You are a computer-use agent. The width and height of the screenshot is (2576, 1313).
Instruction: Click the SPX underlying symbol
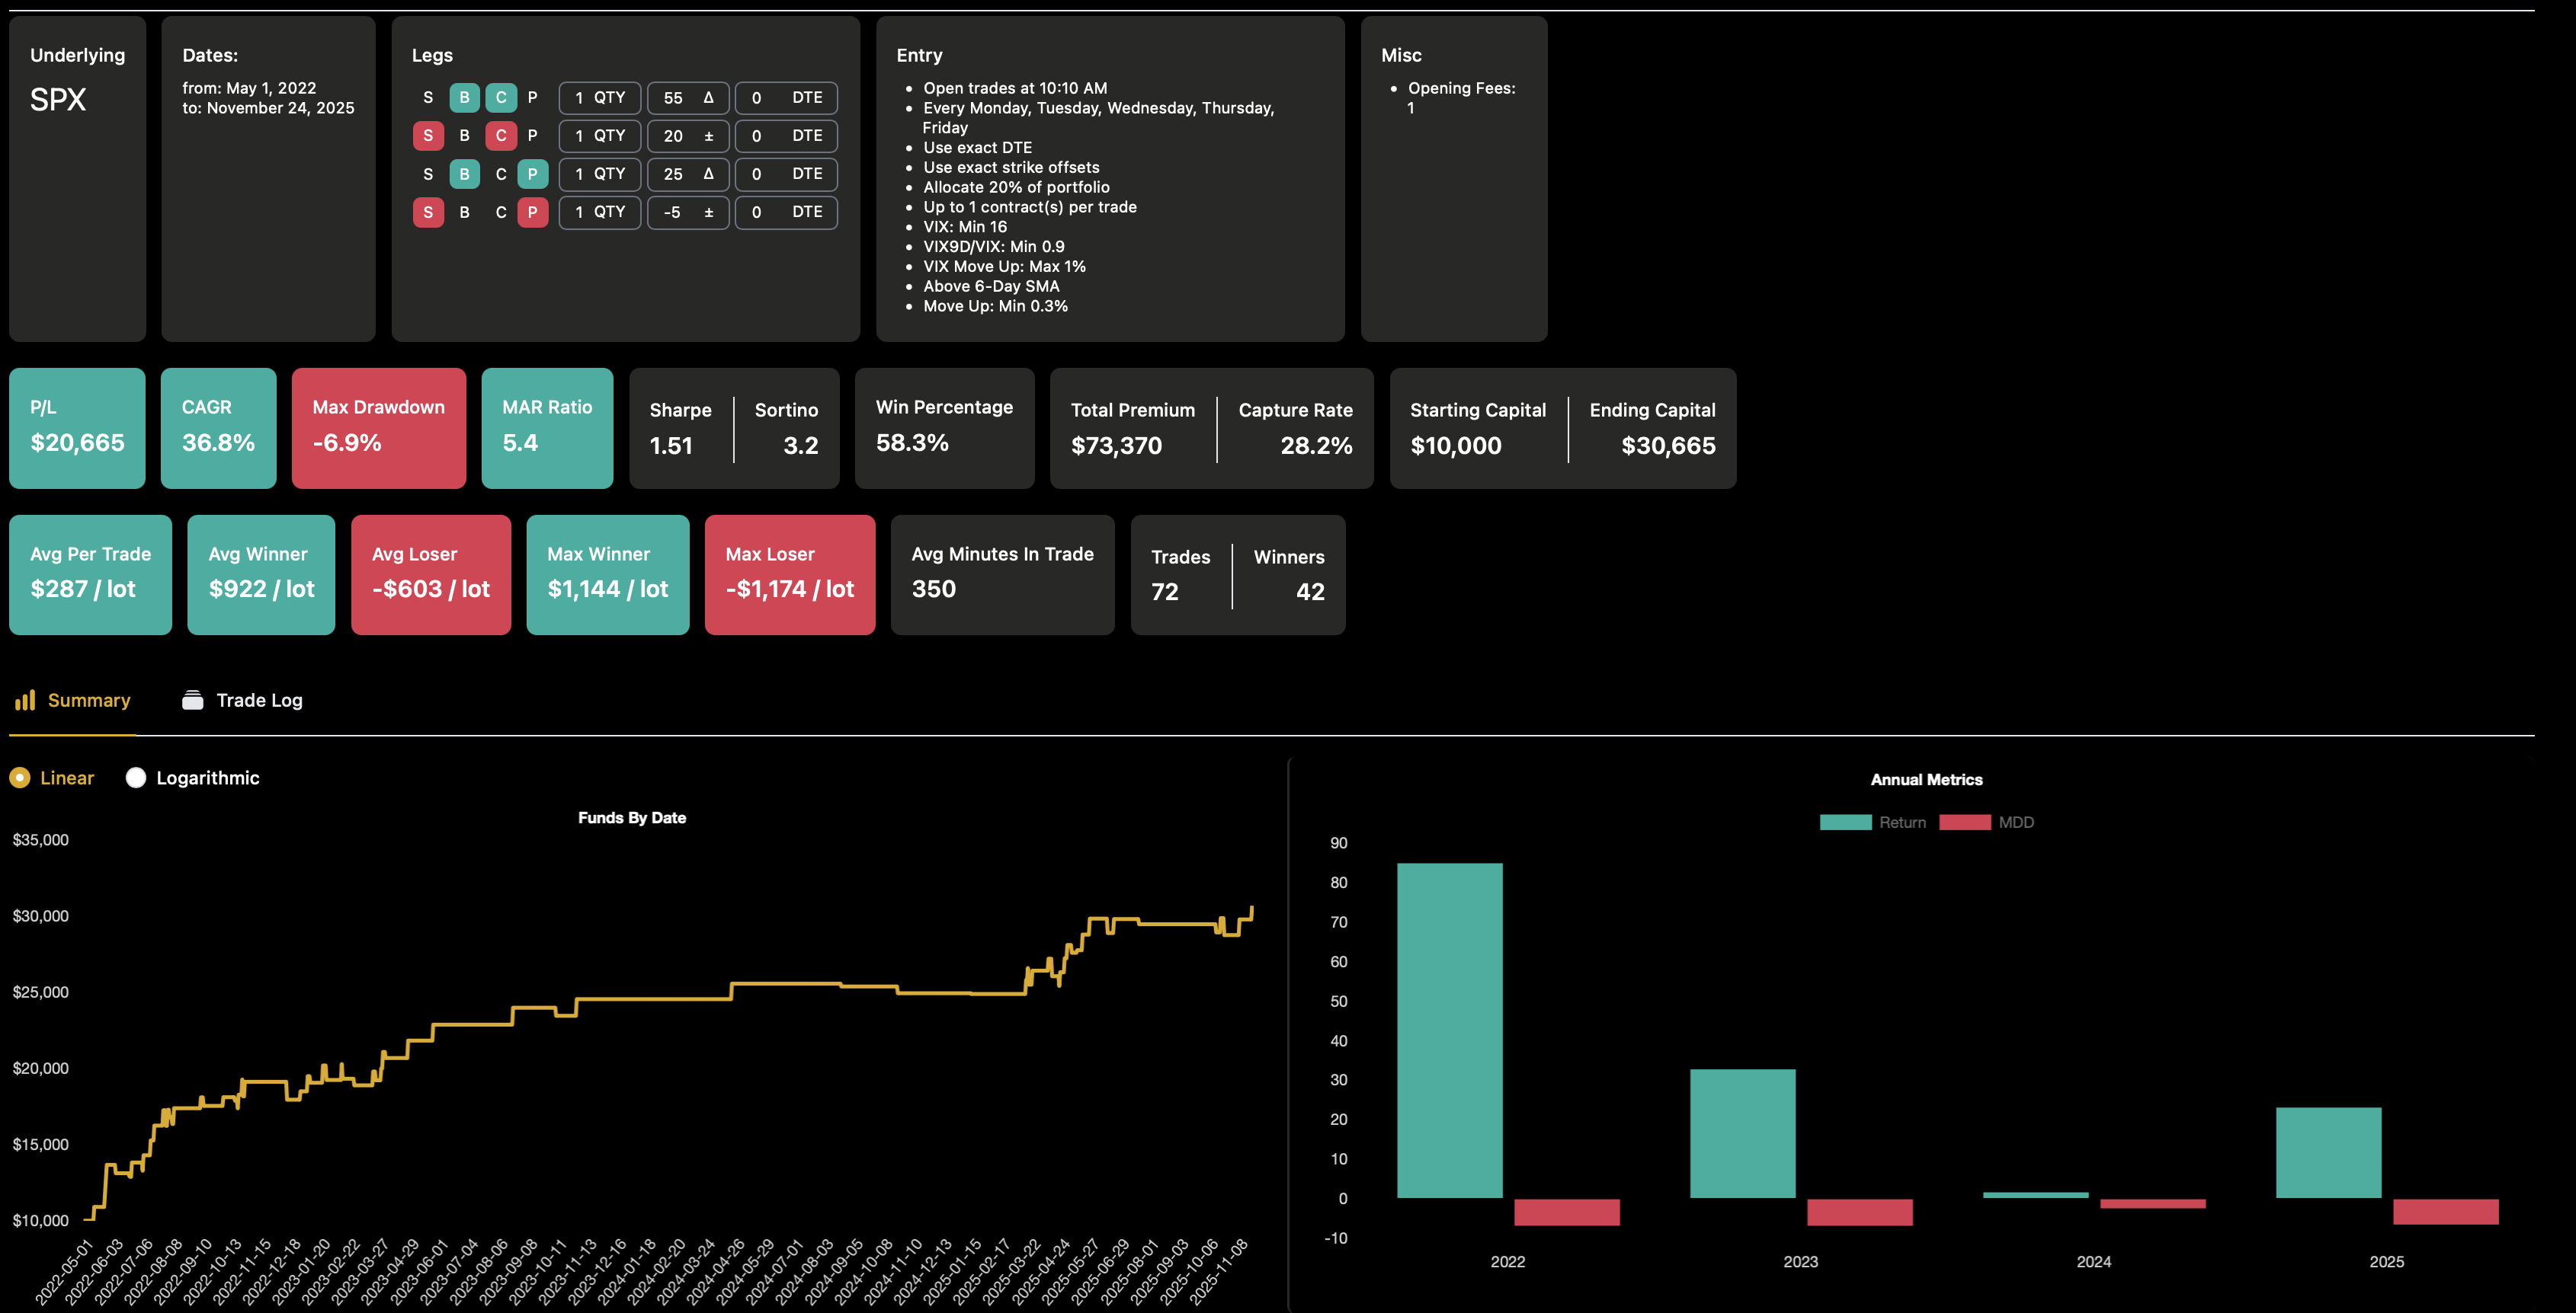[x=58, y=100]
